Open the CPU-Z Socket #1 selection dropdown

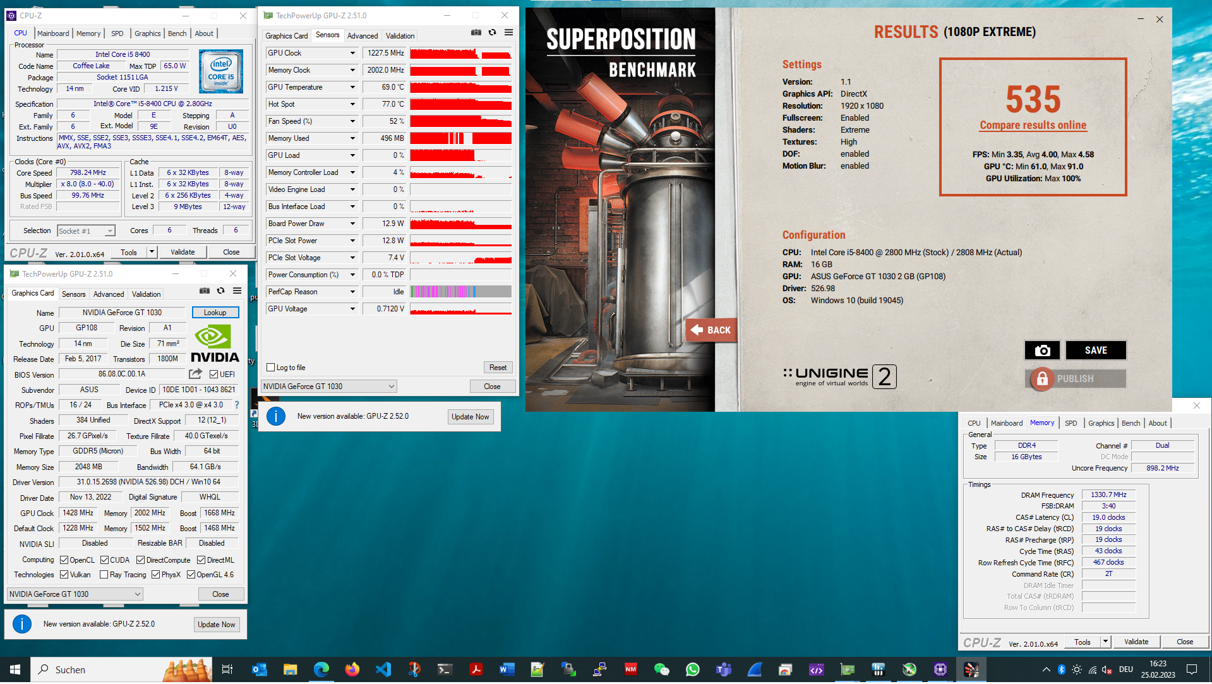click(87, 231)
